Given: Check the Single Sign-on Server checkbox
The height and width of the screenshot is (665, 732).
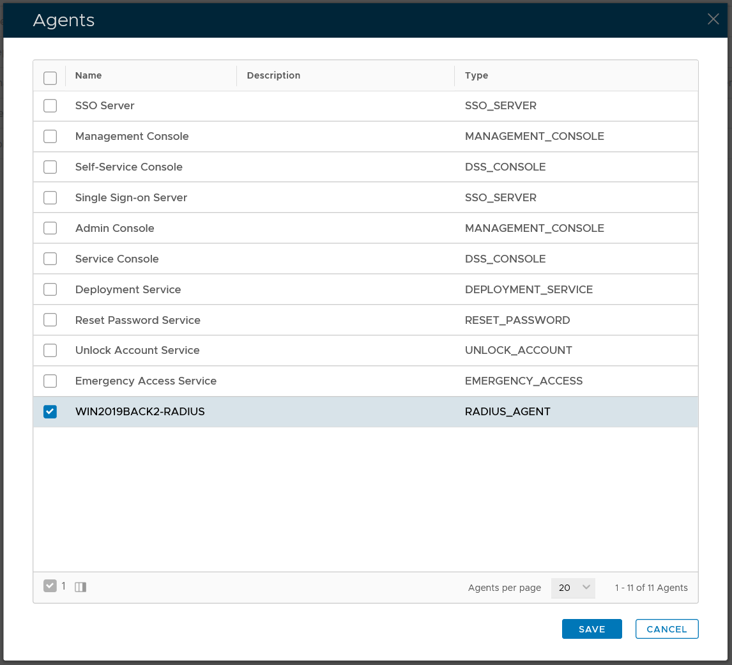Looking at the screenshot, I should pos(50,198).
